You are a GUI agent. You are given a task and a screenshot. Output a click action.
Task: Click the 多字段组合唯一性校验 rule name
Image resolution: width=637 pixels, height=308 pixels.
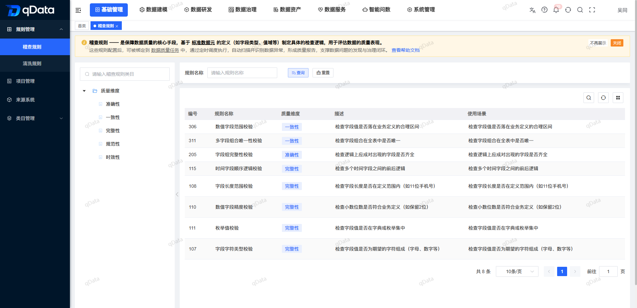point(239,141)
